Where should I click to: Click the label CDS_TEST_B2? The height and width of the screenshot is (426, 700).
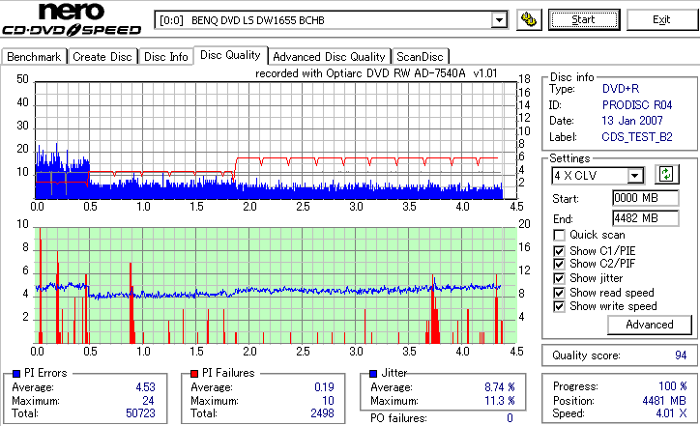(x=637, y=137)
